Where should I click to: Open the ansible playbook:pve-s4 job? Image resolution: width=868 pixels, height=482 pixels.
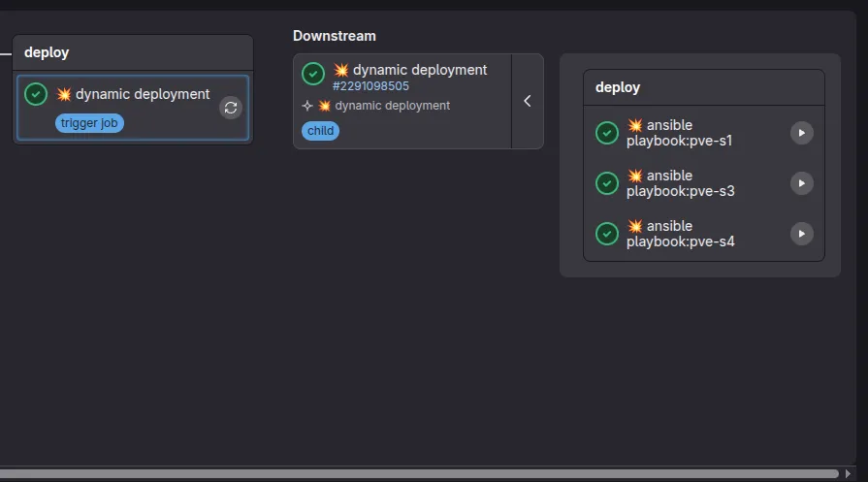click(x=679, y=234)
